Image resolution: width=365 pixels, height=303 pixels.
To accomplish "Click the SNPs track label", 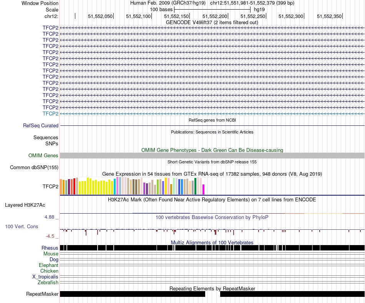I will (x=52, y=143).
